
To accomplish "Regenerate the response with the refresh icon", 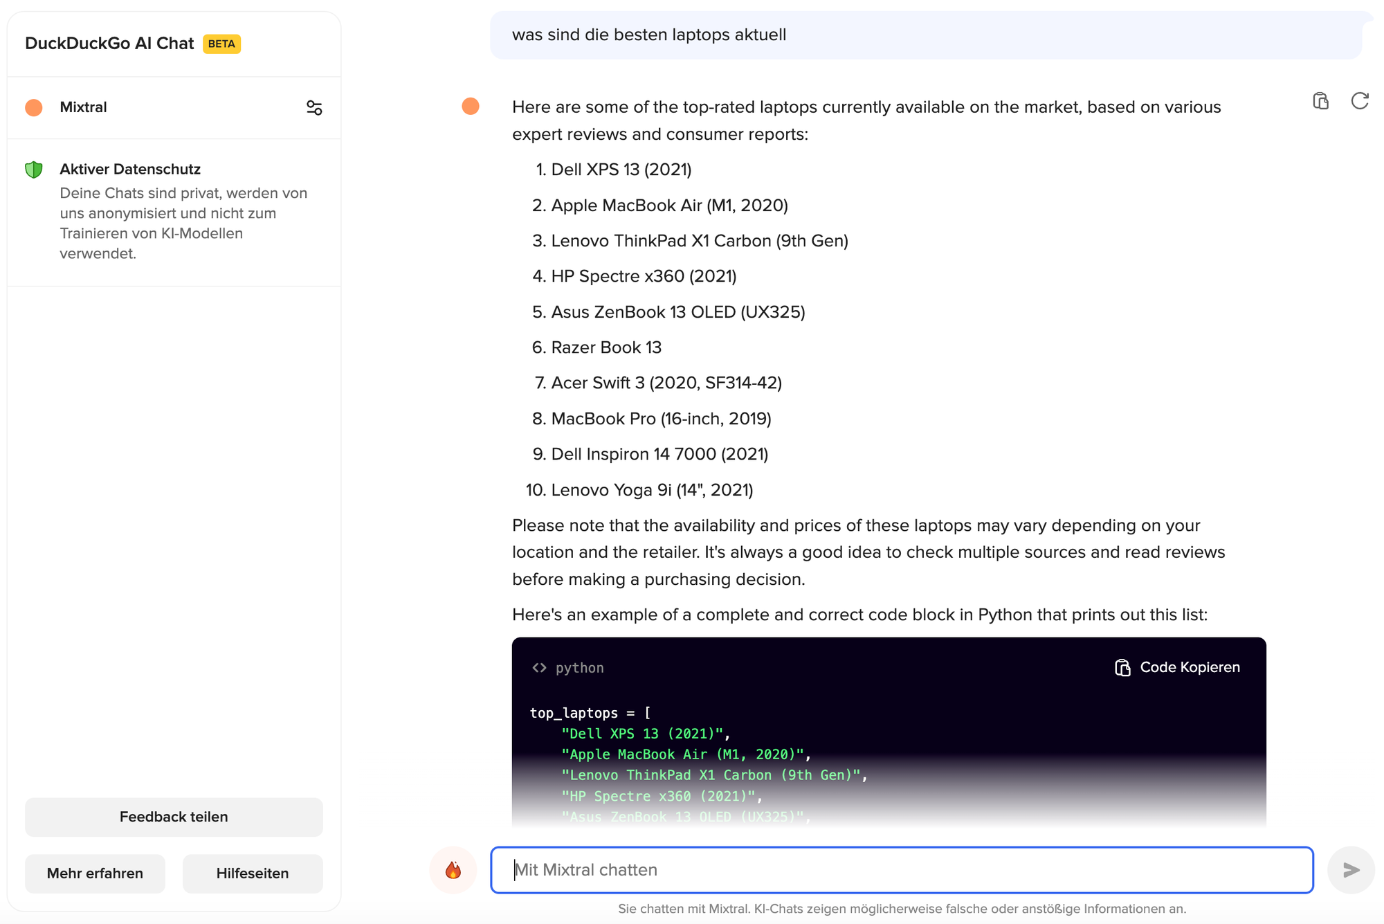I will coord(1360,101).
